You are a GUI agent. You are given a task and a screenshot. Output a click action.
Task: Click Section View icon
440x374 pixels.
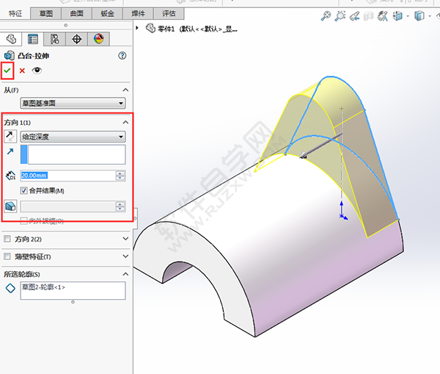[x=368, y=16]
